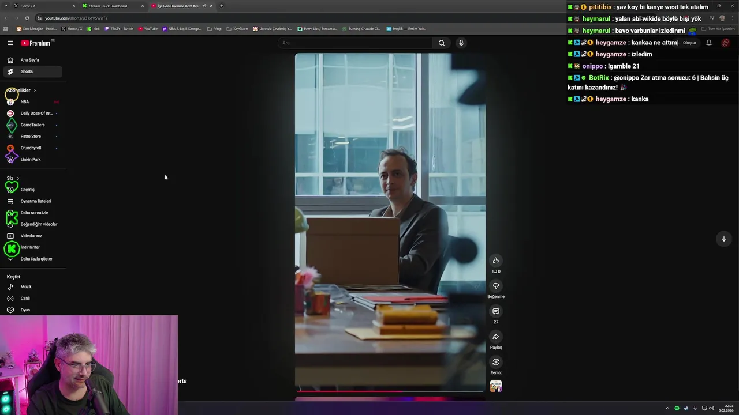Expand Daha fazla göster
Screen dimensions: 739x415
(32, 259)
